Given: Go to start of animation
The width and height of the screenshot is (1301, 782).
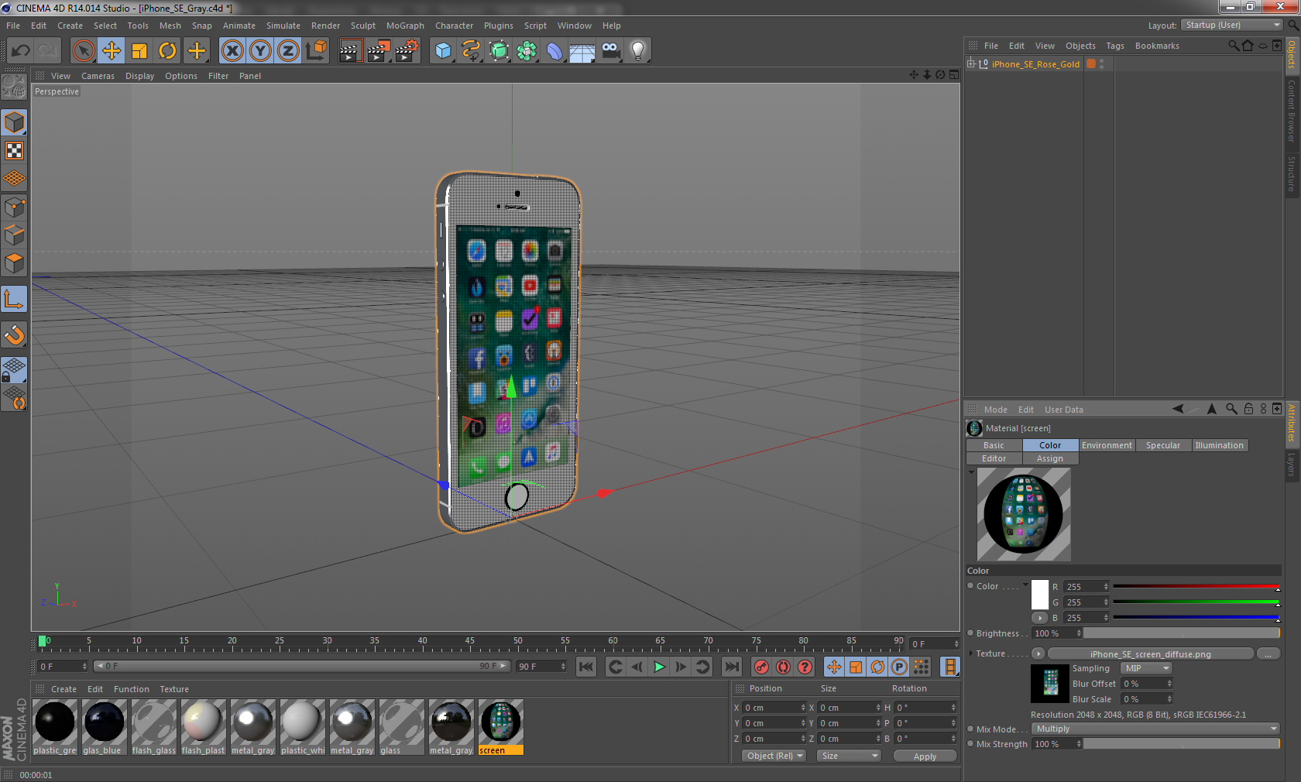Looking at the screenshot, I should coord(586,667).
